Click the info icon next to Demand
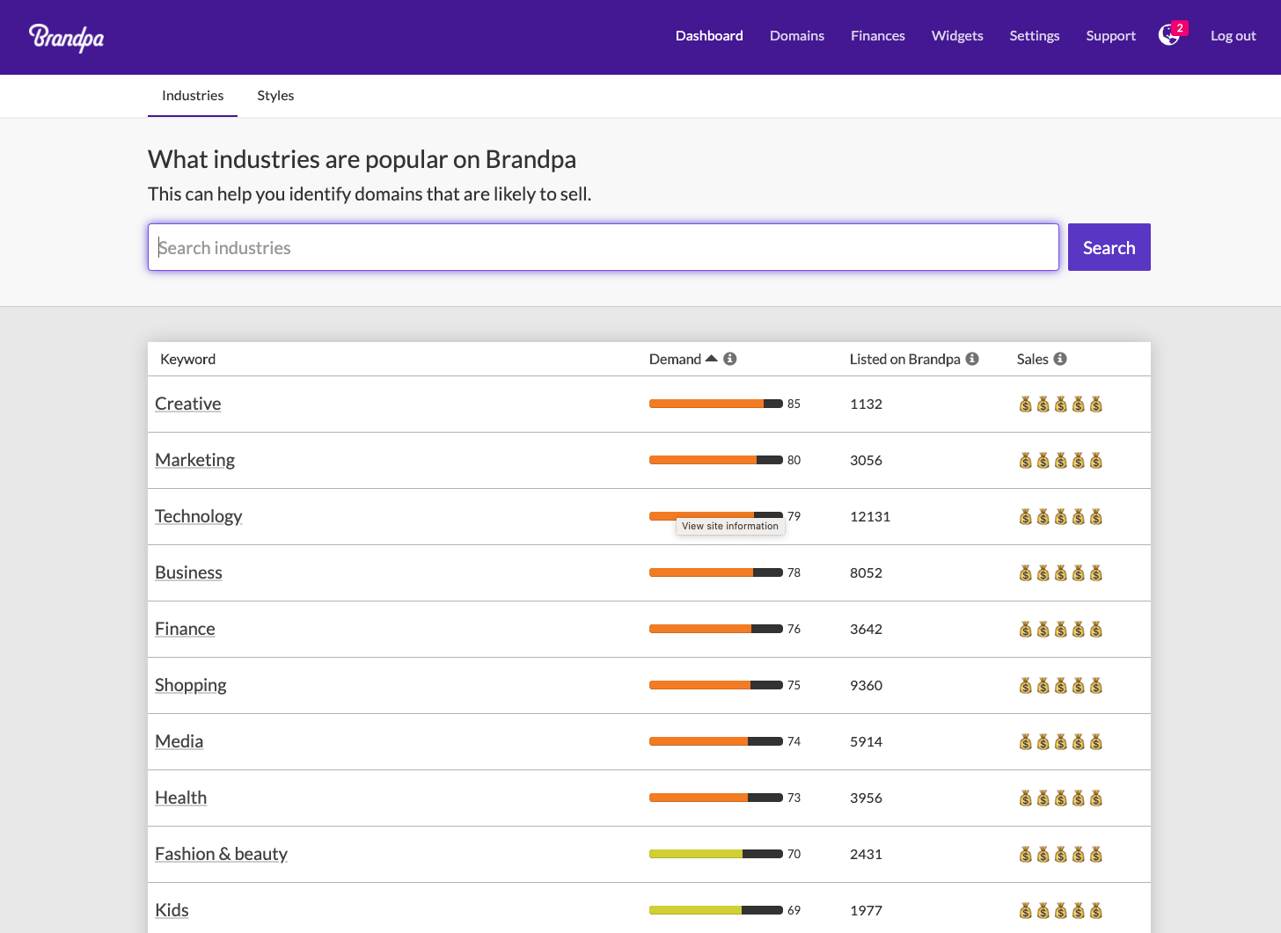1281x933 pixels. pyautogui.click(x=730, y=359)
